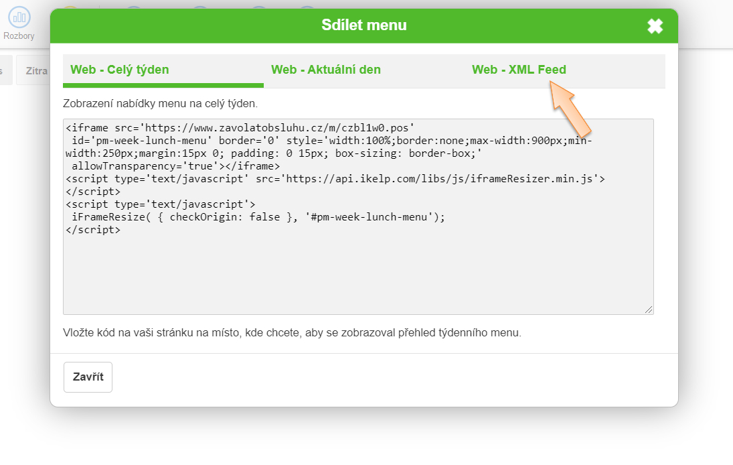Close the Sdílet menu dialog with X
733x465 pixels.
655,26
